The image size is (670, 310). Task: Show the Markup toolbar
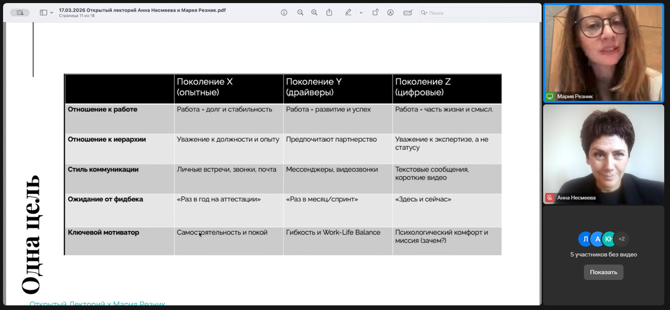point(390,12)
